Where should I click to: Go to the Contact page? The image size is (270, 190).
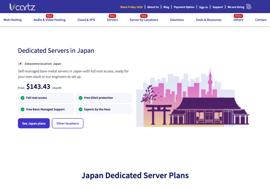(x=261, y=20)
